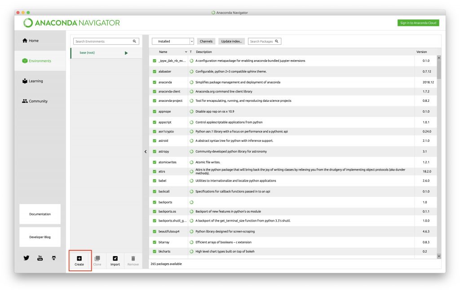Open the Documentation link
Screen dimensions: 460x292
(x=40, y=214)
